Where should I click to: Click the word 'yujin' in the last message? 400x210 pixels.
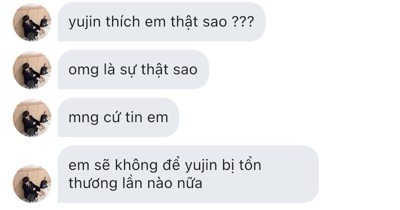tap(201, 166)
